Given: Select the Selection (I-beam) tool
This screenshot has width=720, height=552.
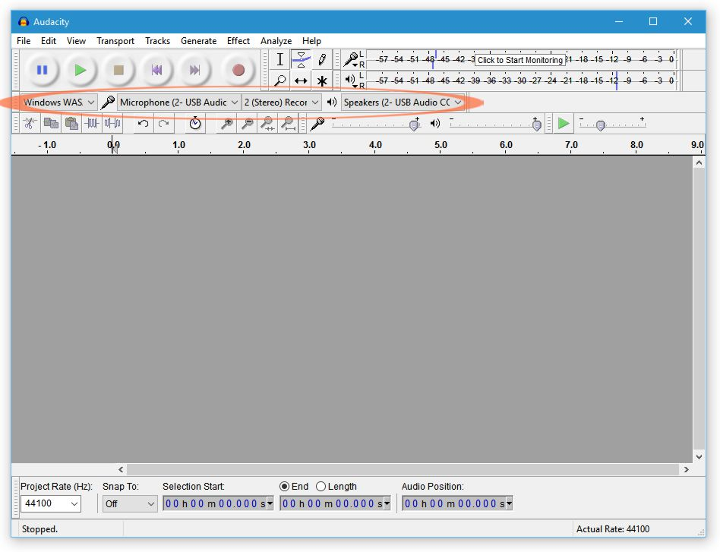Looking at the screenshot, I should (x=279, y=59).
